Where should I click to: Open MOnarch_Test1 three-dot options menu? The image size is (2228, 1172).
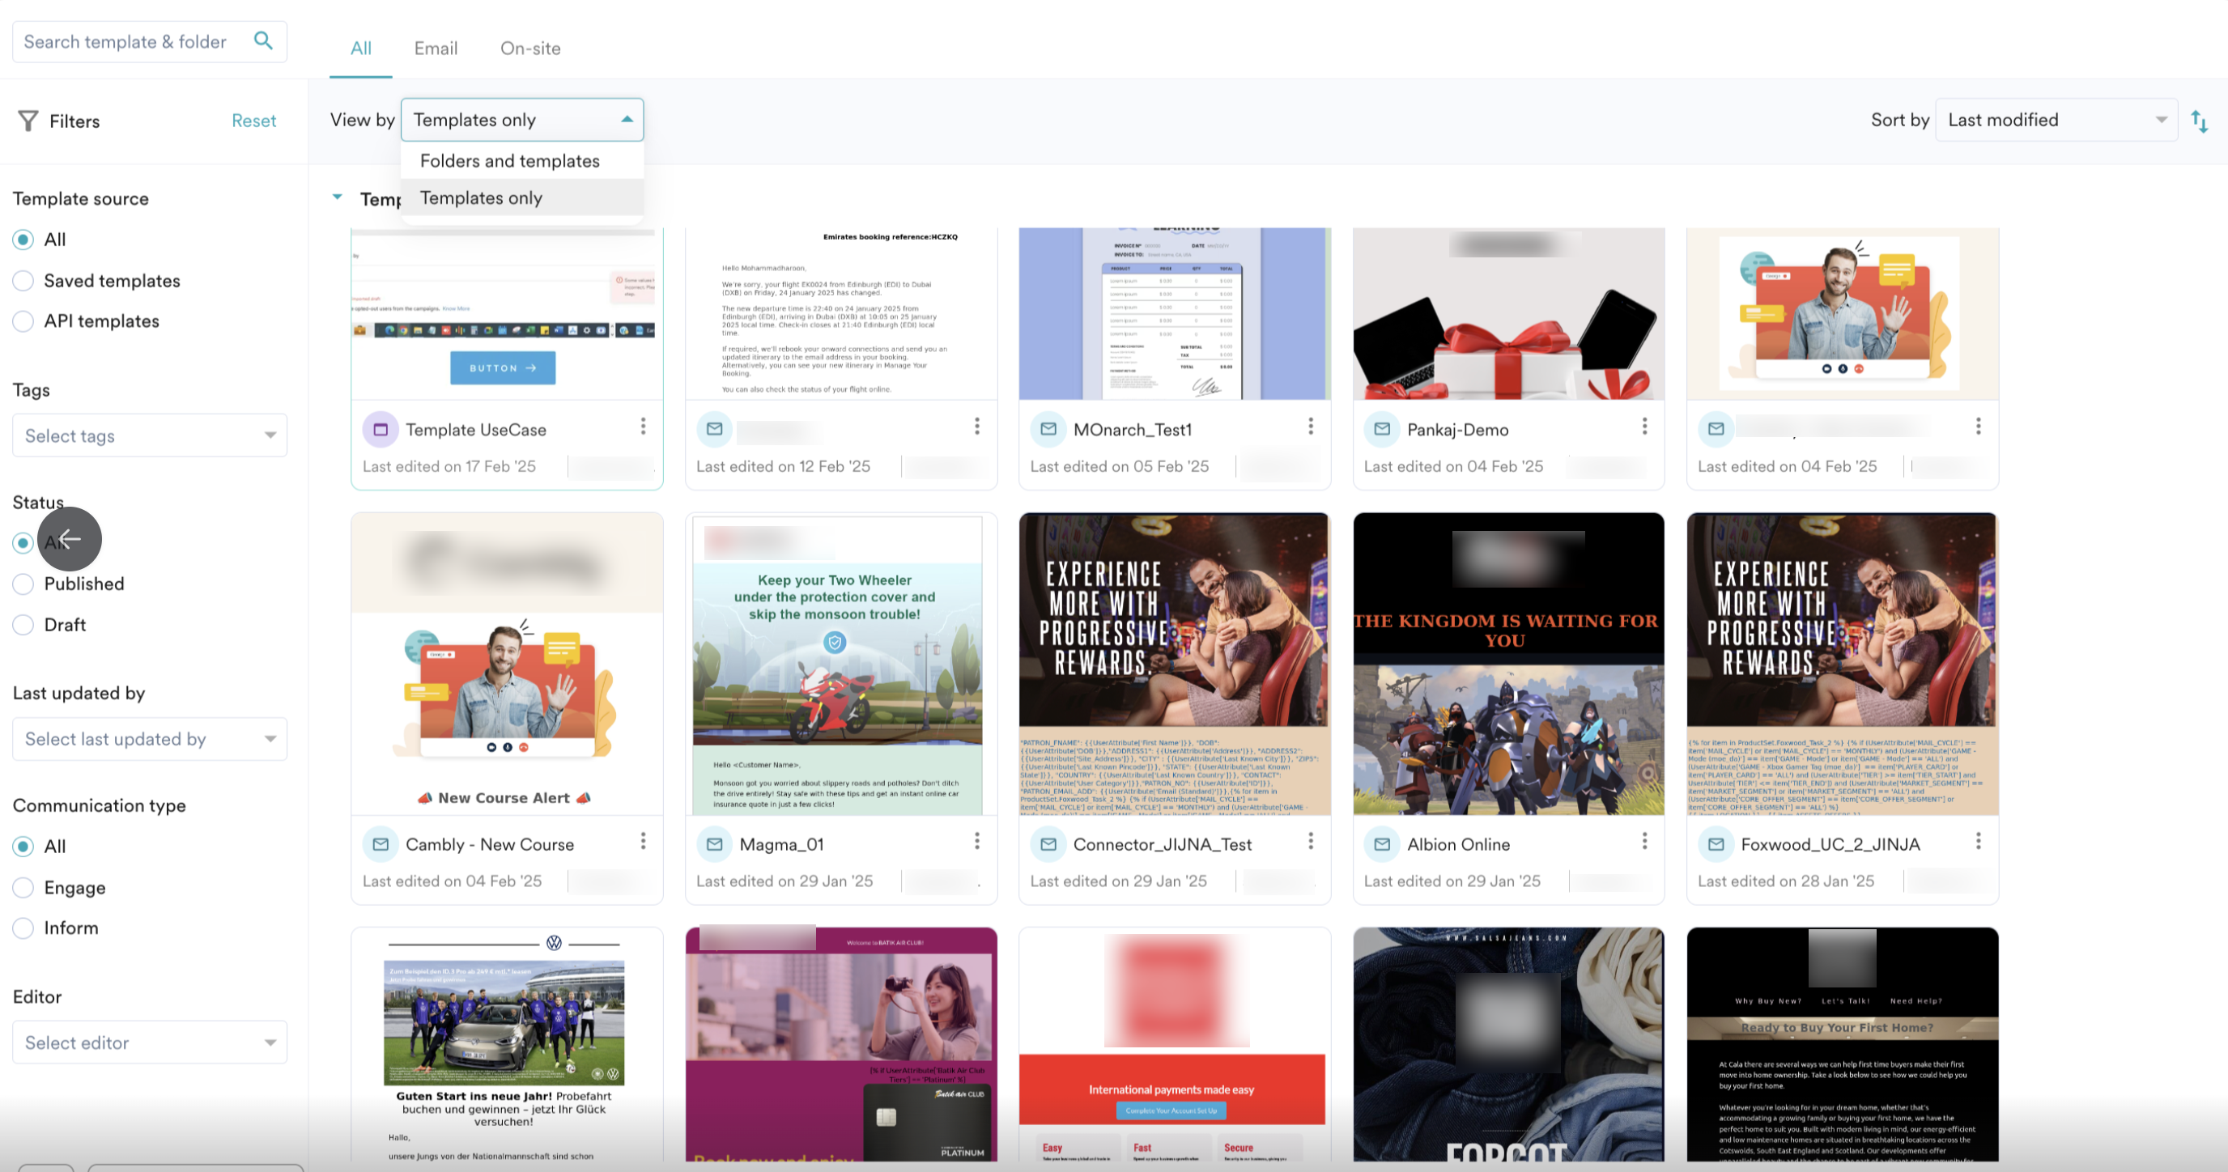click(1311, 426)
